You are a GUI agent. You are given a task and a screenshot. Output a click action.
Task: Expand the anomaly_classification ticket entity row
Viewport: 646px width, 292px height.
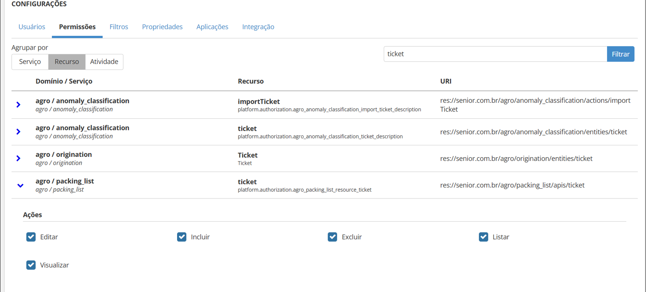tap(18, 131)
